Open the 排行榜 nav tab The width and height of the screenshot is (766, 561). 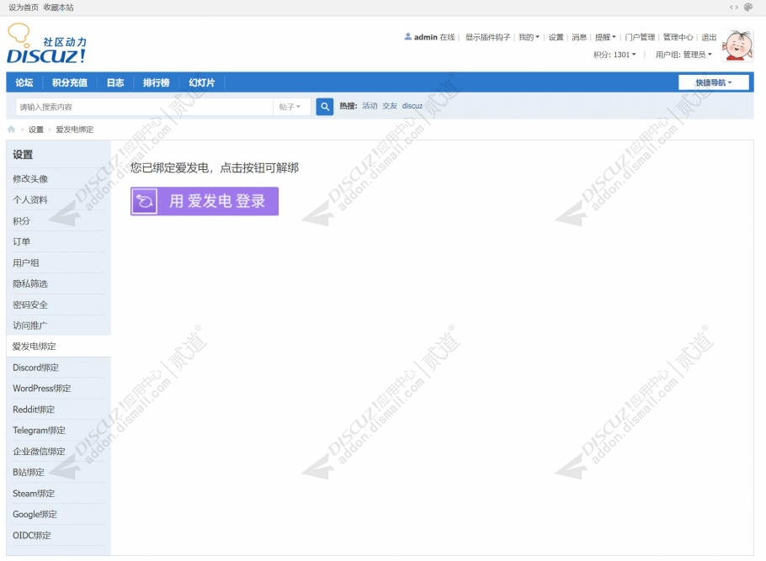click(157, 82)
